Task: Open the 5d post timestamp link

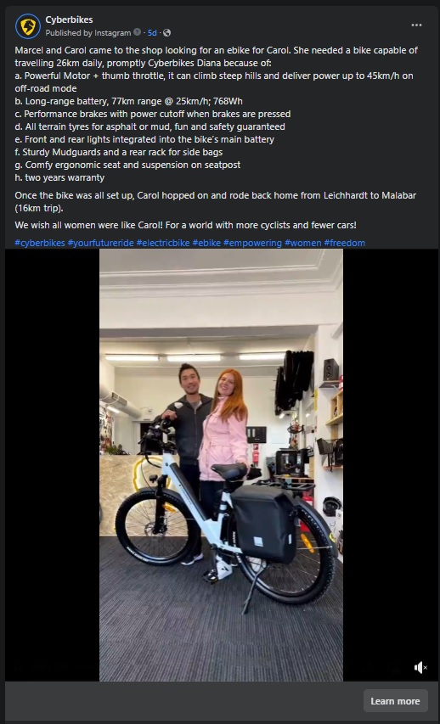Action: tap(152, 33)
